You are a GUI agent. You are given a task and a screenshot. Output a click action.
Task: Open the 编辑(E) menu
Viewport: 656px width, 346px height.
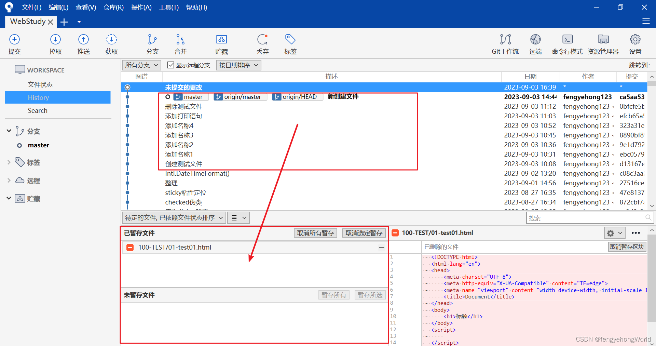click(x=58, y=7)
